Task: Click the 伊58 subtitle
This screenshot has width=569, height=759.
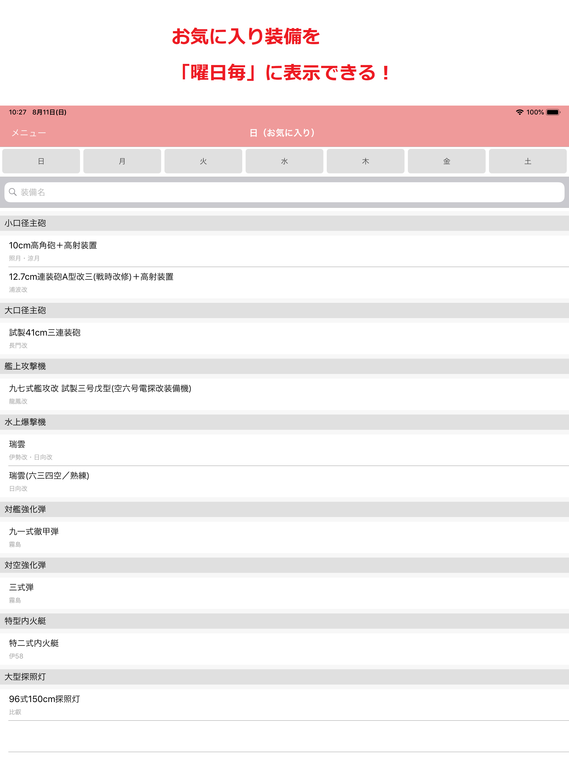Action: (x=16, y=656)
